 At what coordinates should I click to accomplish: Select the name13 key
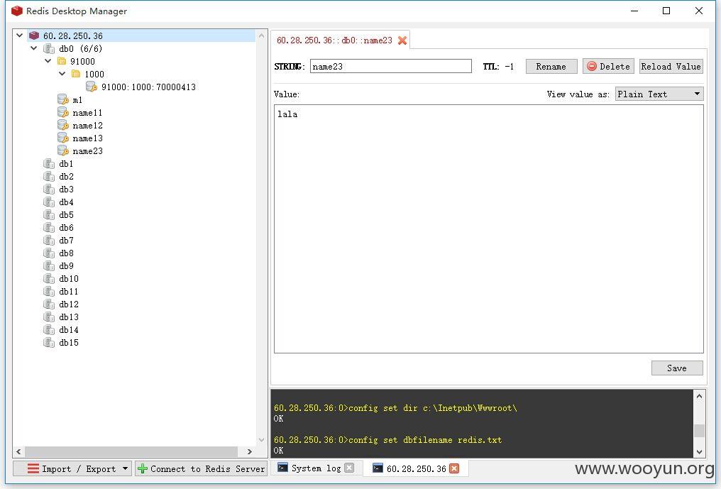tap(87, 138)
